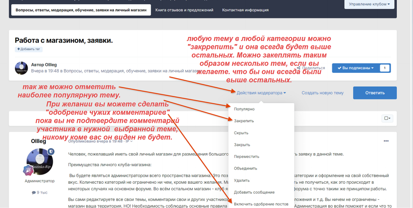Click the author avatar beside 'Автор Ollleg'
Screen dimensions: 413x208
(21, 68)
